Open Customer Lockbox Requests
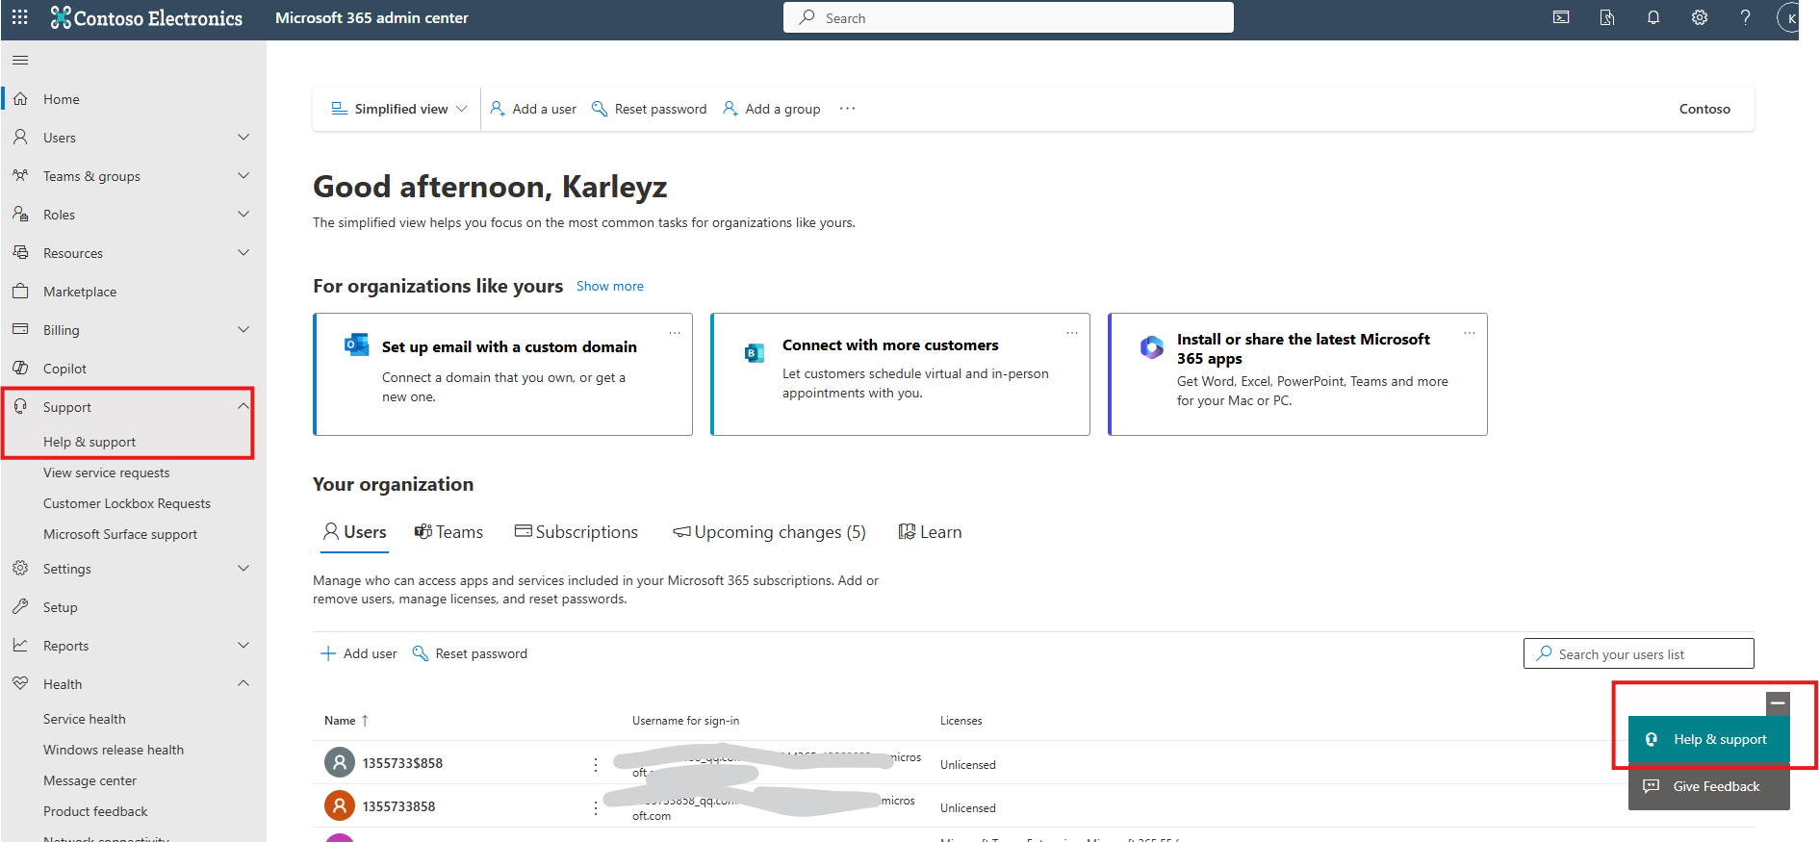Screen dimensions: 1819x842 point(127,503)
